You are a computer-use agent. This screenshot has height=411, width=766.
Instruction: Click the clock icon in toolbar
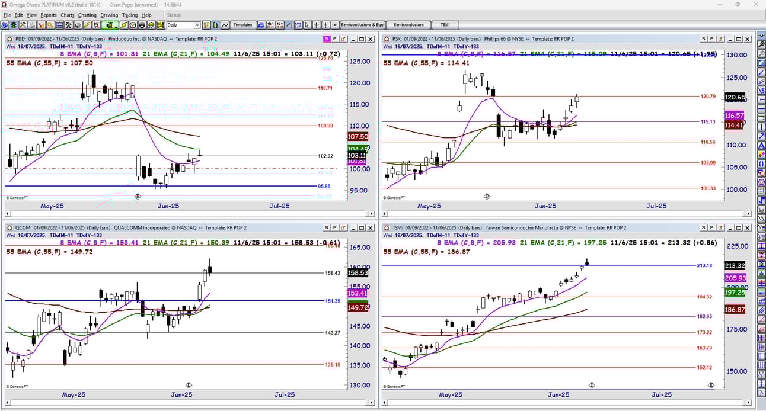(133, 25)
